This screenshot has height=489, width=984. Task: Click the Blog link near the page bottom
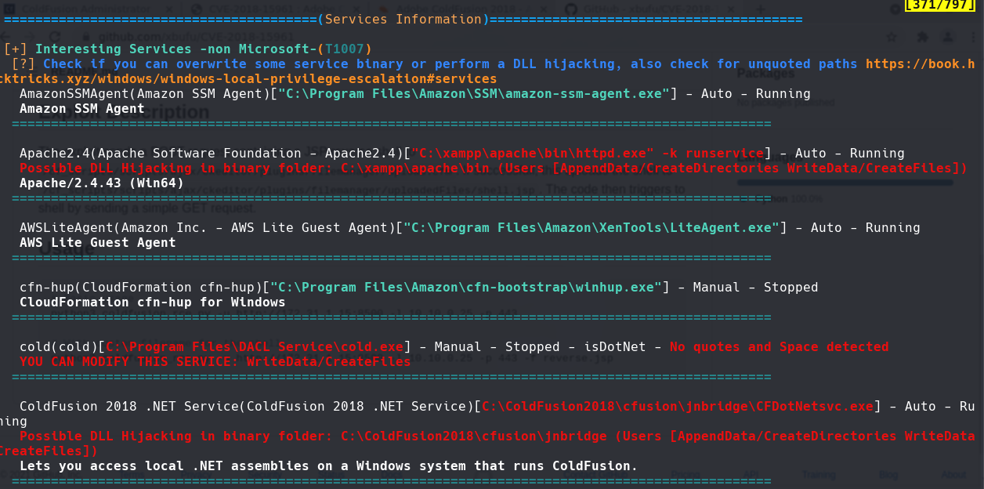click(x=888, y=474)
